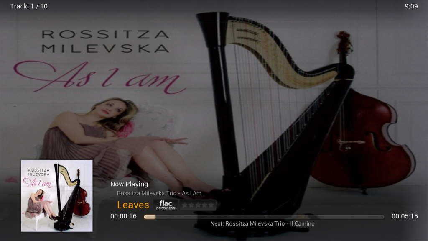Screen dimensions: 428x241
Task: Click the elapsed time 00:00:16
Action: click(x=123, y=216)
